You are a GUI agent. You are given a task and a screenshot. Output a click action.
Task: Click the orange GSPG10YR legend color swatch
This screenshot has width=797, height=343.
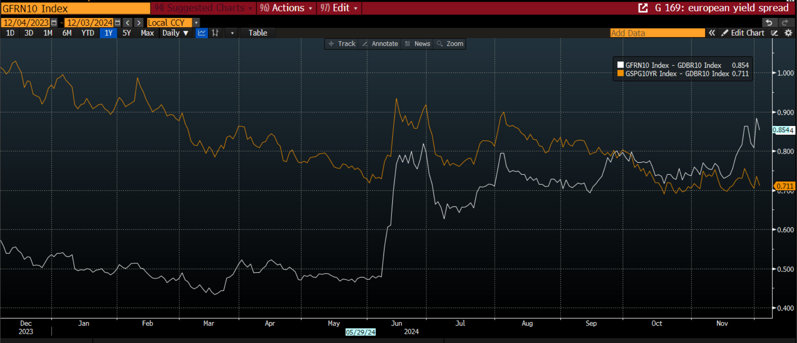(621, 73)
